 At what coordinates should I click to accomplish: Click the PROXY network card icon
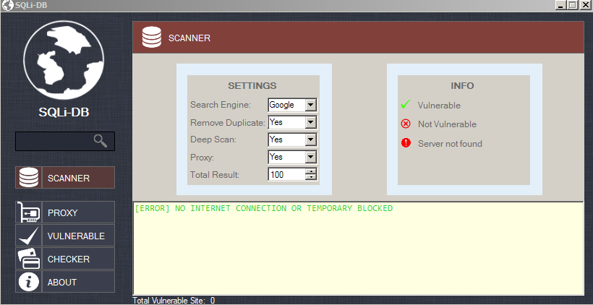[29, 212]
